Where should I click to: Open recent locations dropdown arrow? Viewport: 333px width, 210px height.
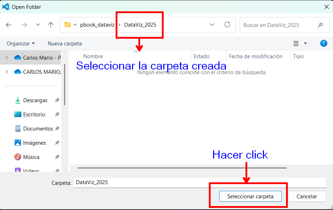pyautogui.click(x=38, y=25)
